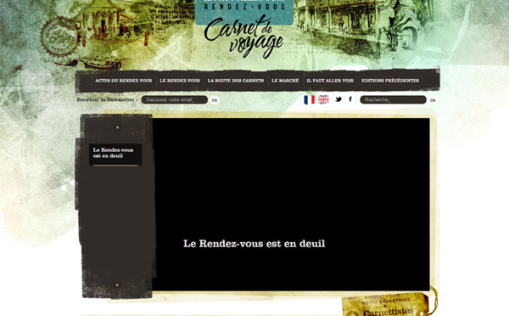Viewport: 509px width, 316px height.
Task: Open Le Marché menu item
Action: coord(285,81)
